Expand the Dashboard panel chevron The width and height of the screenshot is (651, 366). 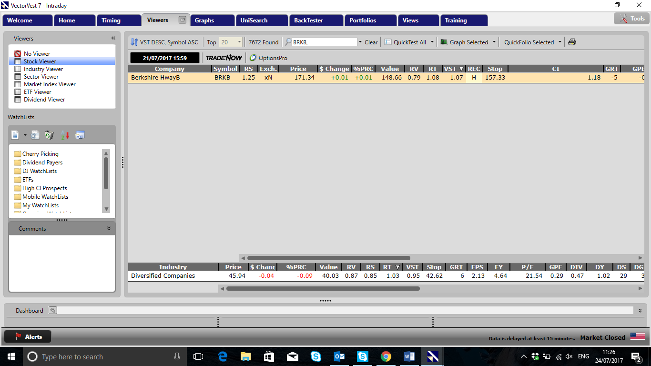(x=640, y=310)
